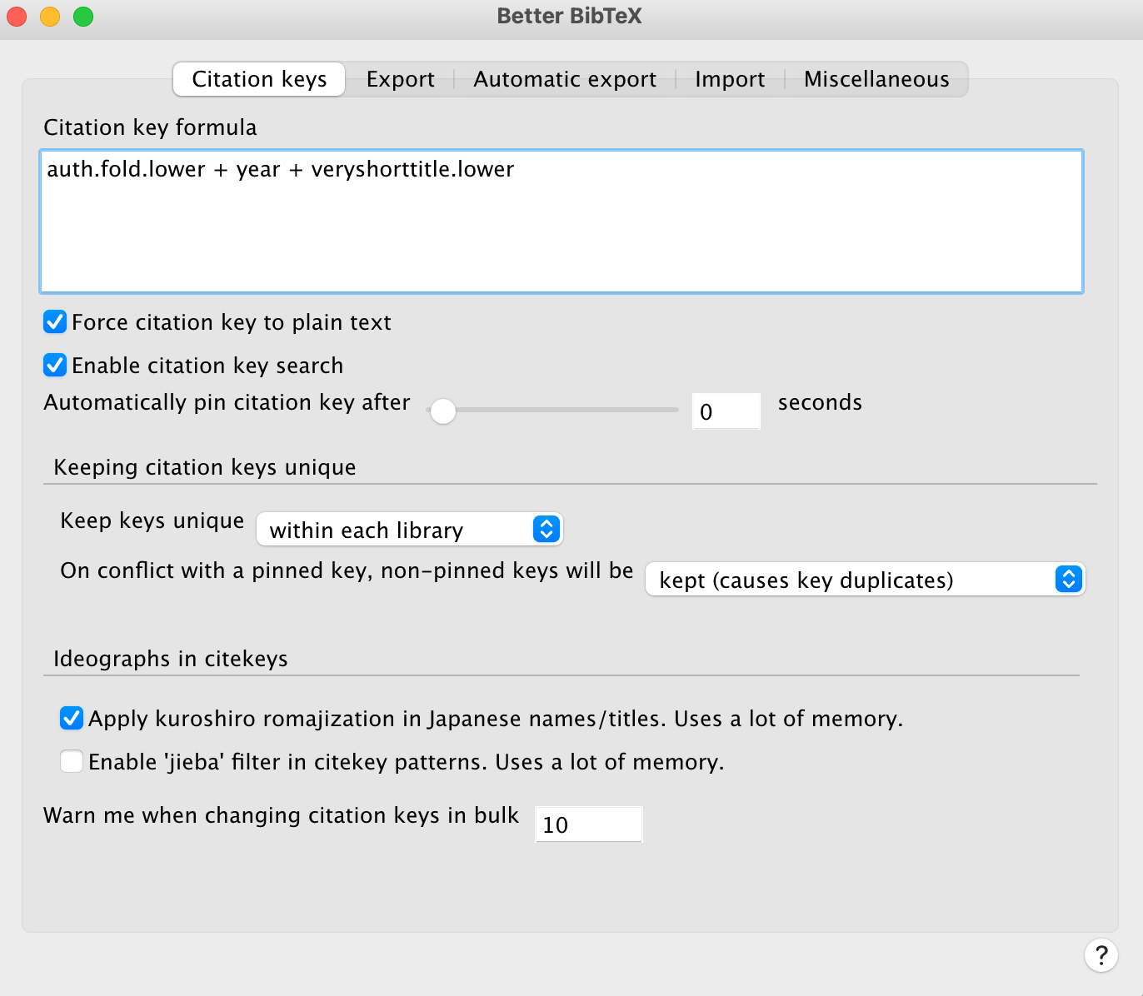This screenshot has width=1143, height=996.
Task: Minimize the Better BibTeX window
Action: [50, 16]
